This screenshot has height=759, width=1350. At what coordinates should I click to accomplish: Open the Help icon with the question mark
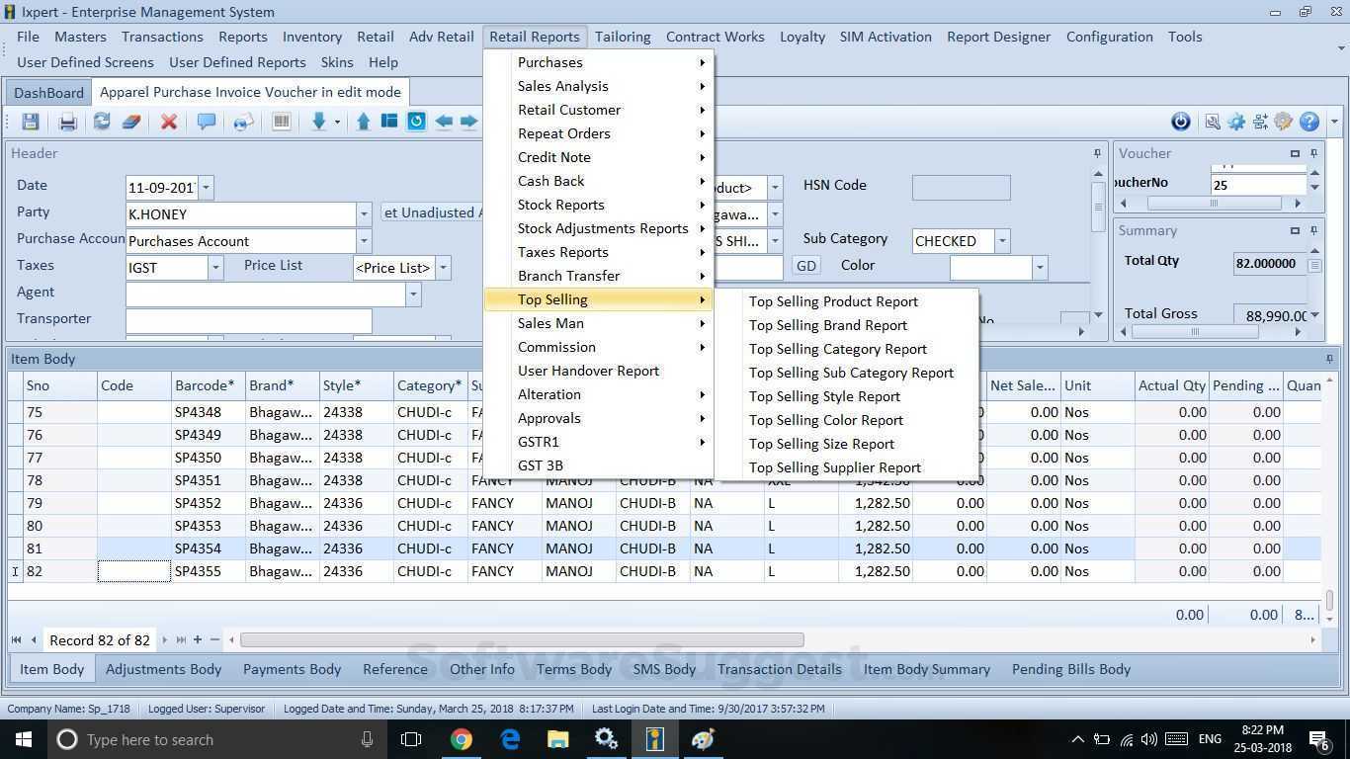1307,121
